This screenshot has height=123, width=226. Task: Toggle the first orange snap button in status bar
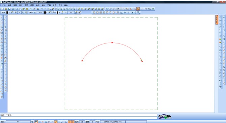[x=56, y=122]
